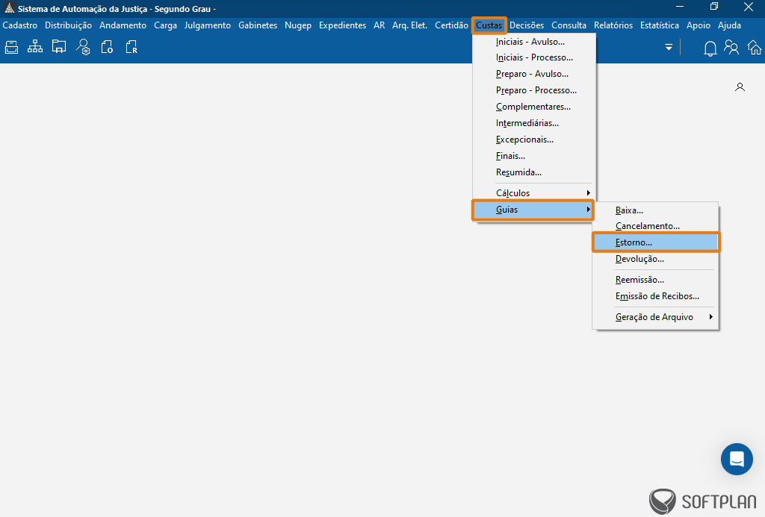765x517 pixels.
Task: Open the notifications bell icon
Action: (x=710, y=48)
